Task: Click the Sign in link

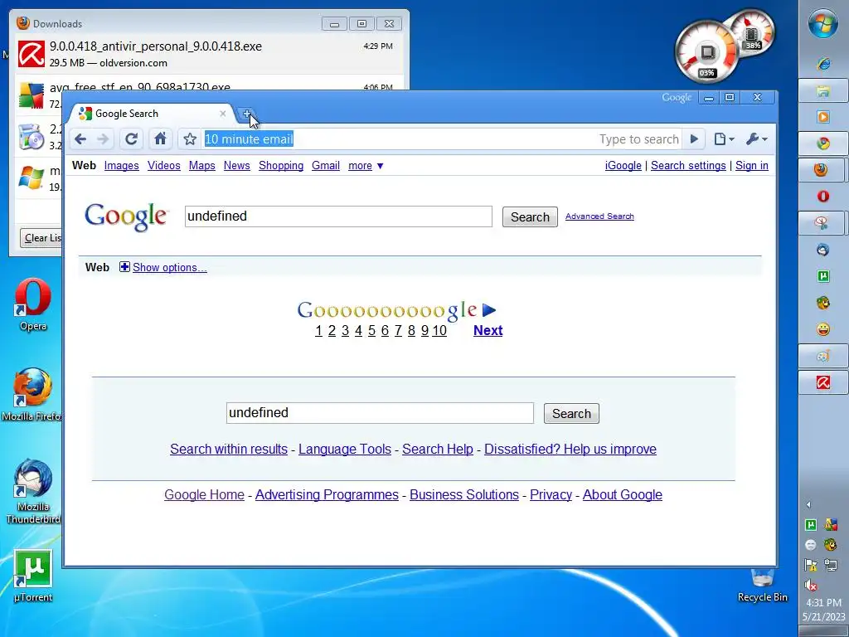Action: click(751, 166)
